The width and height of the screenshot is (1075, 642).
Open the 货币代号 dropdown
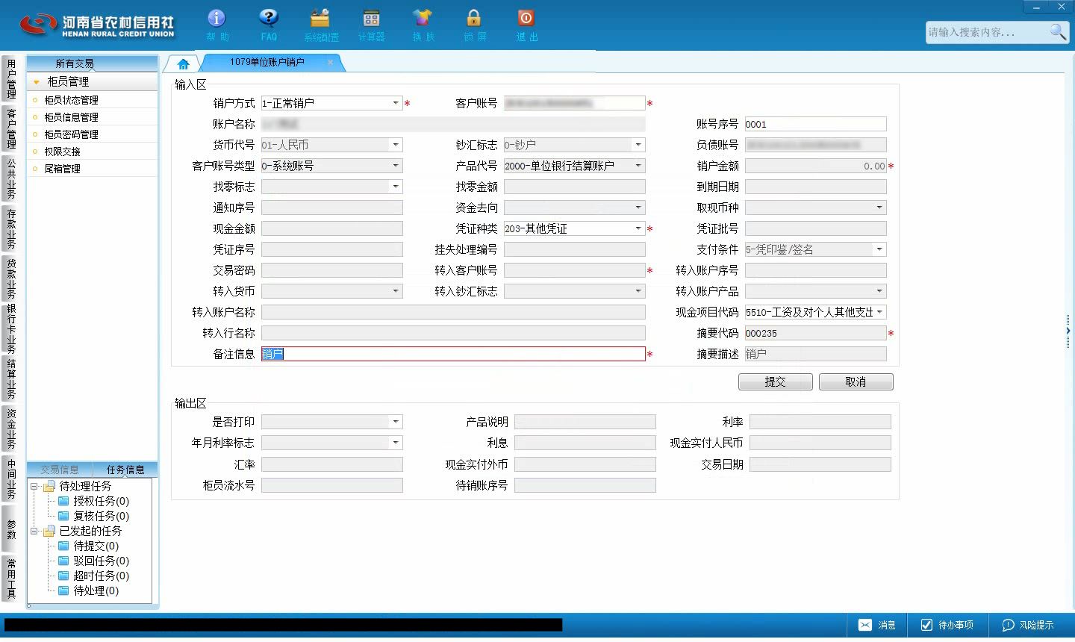click(396, 145)
